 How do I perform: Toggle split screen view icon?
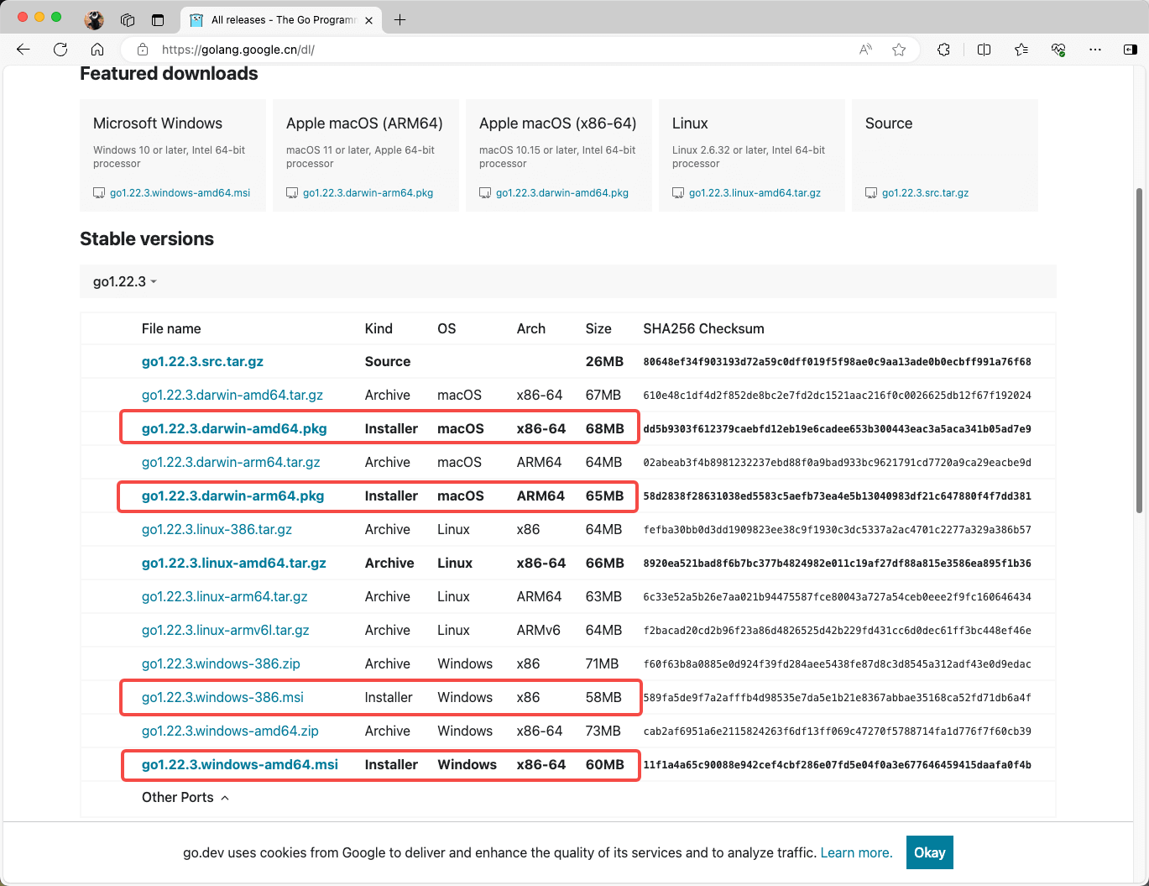tap(984, 50)
